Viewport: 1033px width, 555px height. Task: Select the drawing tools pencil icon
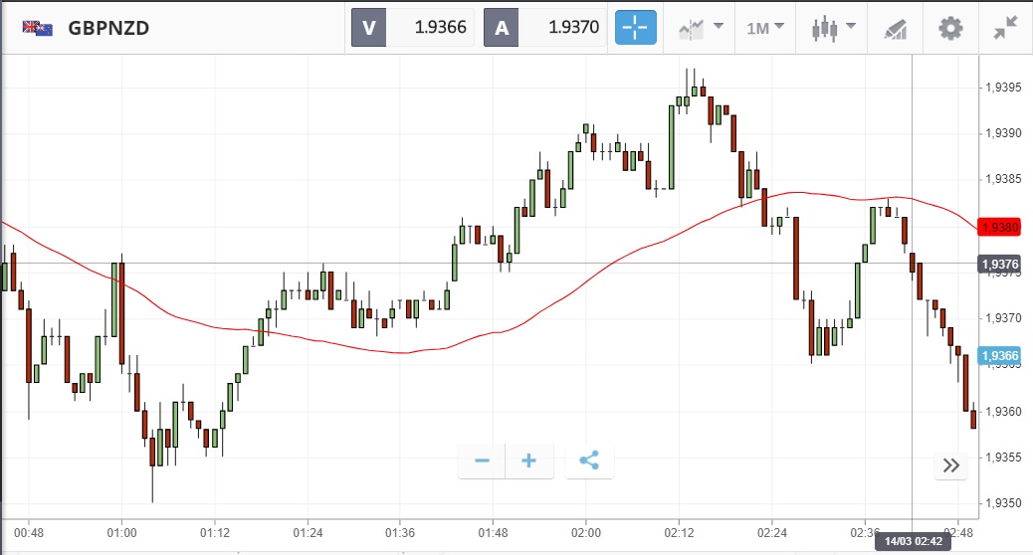(895, 29)
